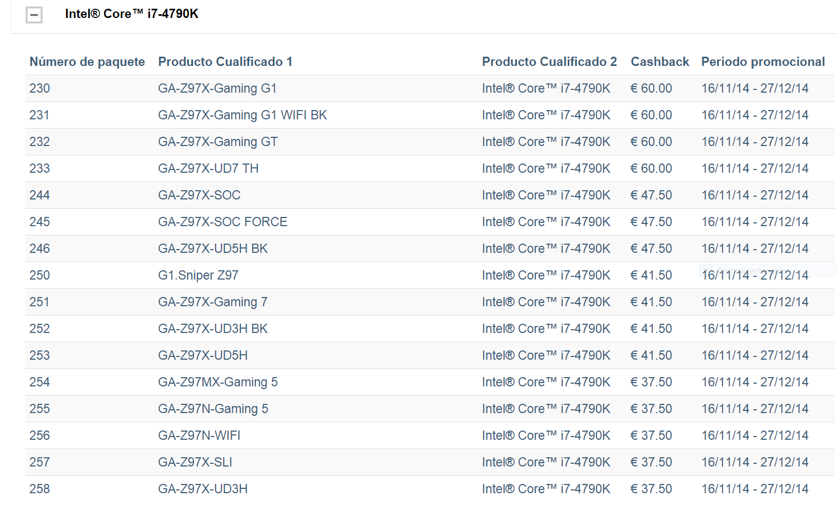The image size is (837, 515).
Task: Click the € 47.50 cashback in row 244
Action: pyautogui.click(x=652, y=195)
